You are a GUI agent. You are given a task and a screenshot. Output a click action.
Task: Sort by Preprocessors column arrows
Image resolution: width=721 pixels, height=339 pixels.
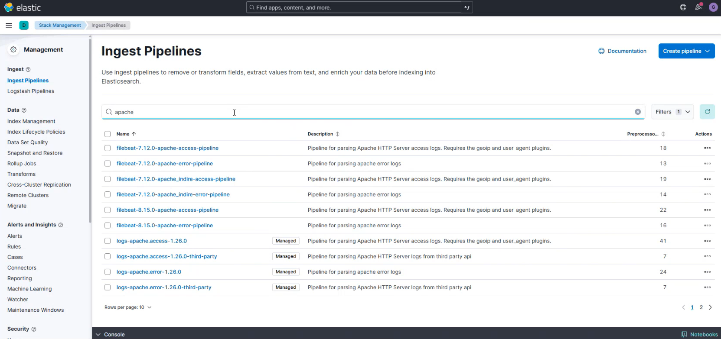click(663, 134)
